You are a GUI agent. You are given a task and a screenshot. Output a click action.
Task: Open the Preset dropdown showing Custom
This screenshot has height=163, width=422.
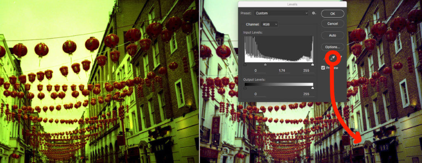(281, 13)
